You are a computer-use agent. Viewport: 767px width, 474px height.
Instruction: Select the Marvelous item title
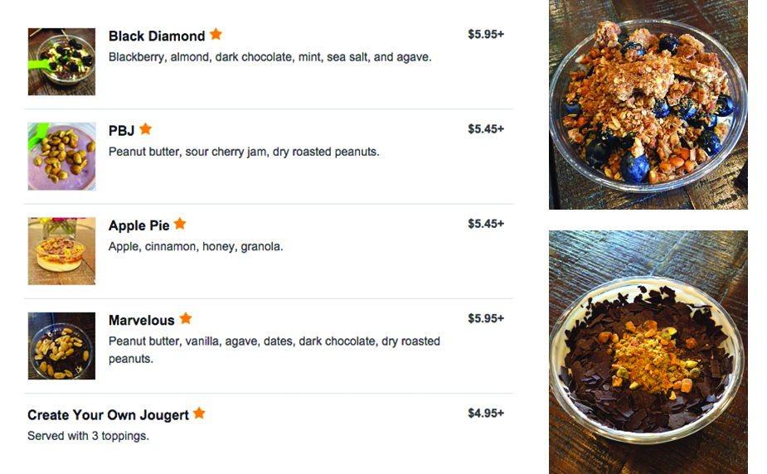pyautogui.click(x=141, y=321)
